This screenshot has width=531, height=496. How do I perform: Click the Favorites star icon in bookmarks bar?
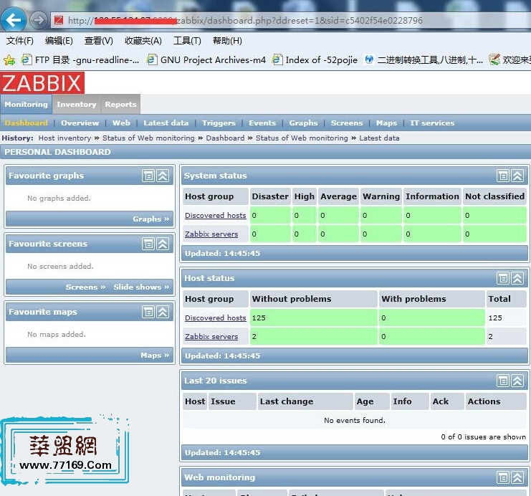(x=9, y=60)
